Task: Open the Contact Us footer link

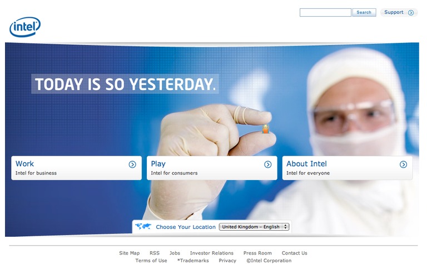Action: click(x=294, y=253)
